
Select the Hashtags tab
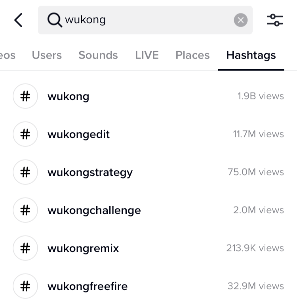(251, 55)
